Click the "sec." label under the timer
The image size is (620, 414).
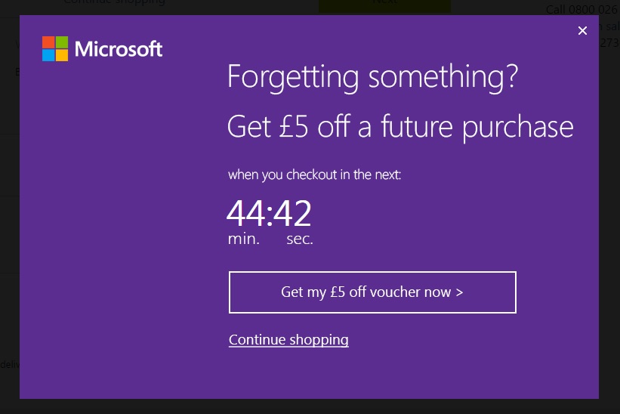tap(300, 239)
